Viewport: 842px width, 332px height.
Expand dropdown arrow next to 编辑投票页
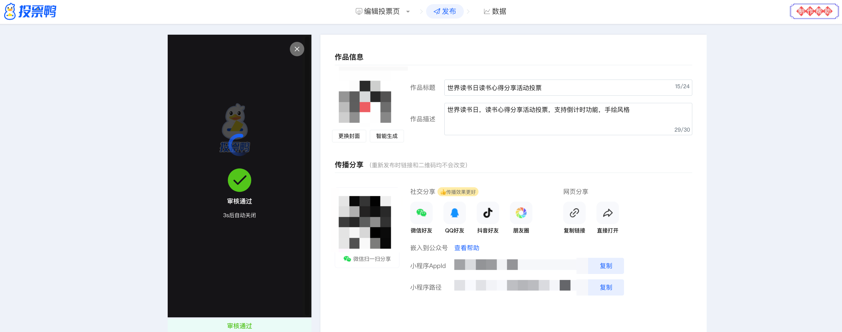pyautogui.click(x=408, y=12)
